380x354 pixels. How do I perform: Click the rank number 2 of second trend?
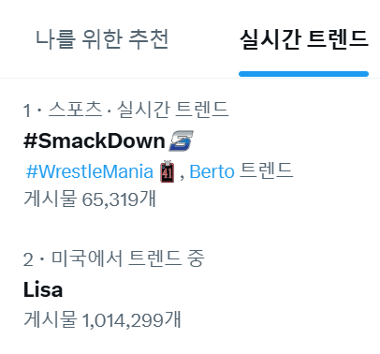pos(28,259)
